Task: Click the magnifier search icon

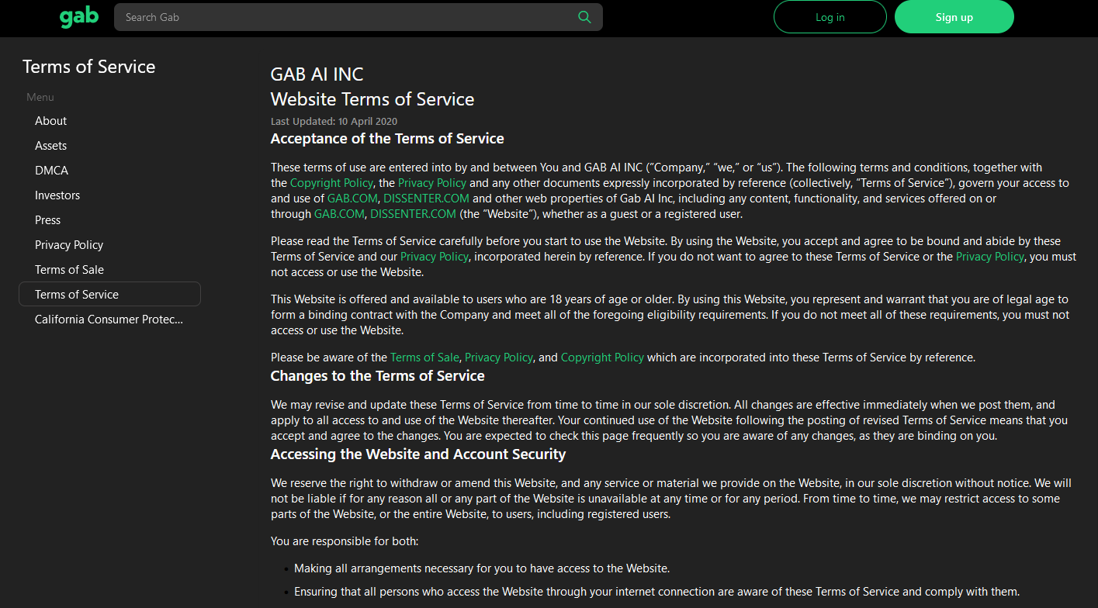Action: 584,17
